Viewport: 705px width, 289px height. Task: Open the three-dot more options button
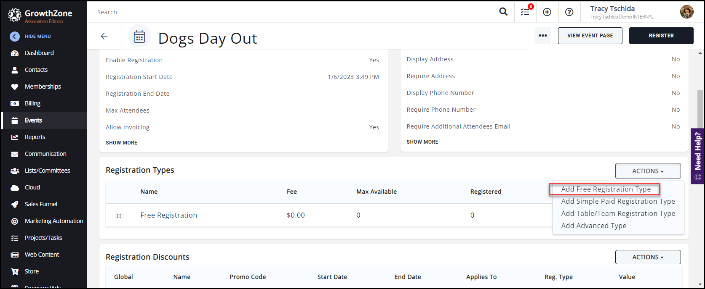click(x=543, y=36)
